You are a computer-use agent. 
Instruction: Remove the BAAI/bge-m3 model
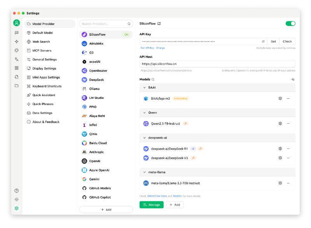point(288,98)
